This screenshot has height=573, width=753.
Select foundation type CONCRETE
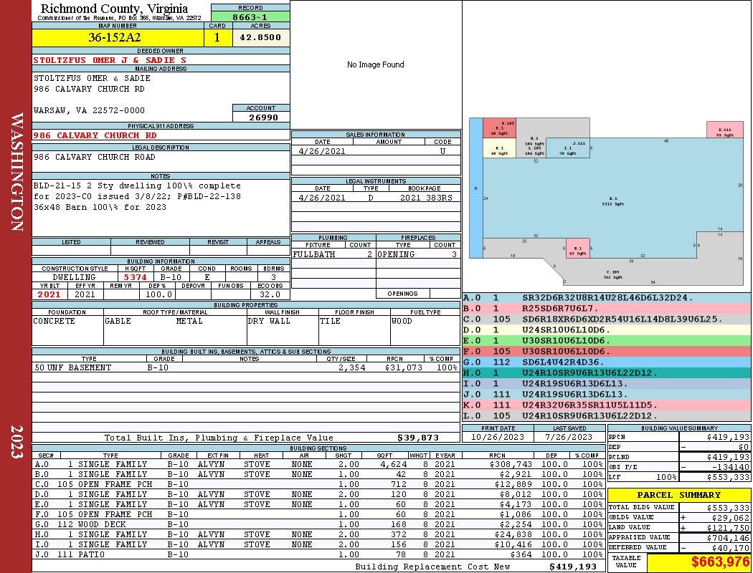click(54, 321)
